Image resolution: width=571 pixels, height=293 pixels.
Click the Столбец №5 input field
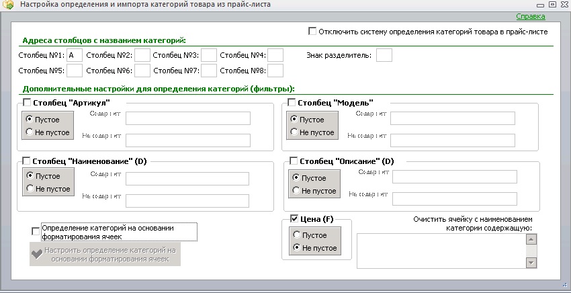[75, 71]
